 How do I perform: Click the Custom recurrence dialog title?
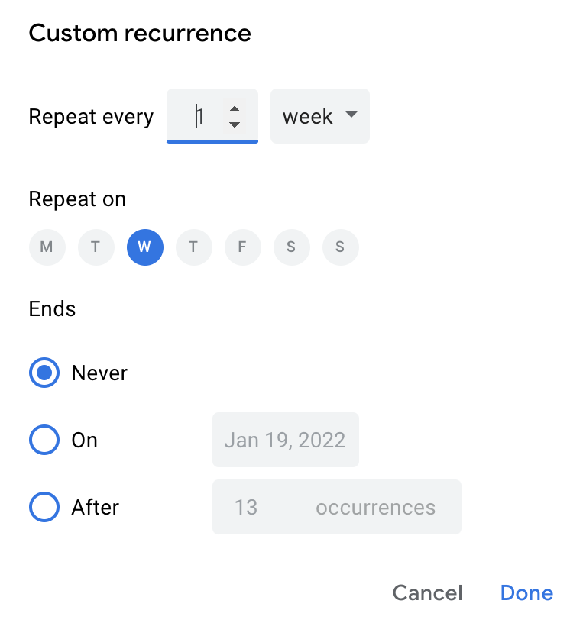(x=140, y=33)
